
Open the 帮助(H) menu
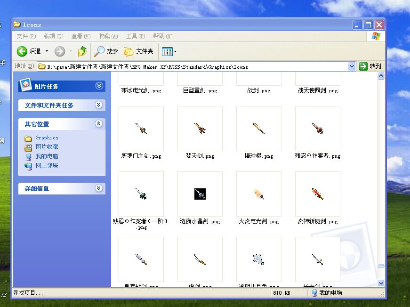[163, 36]
